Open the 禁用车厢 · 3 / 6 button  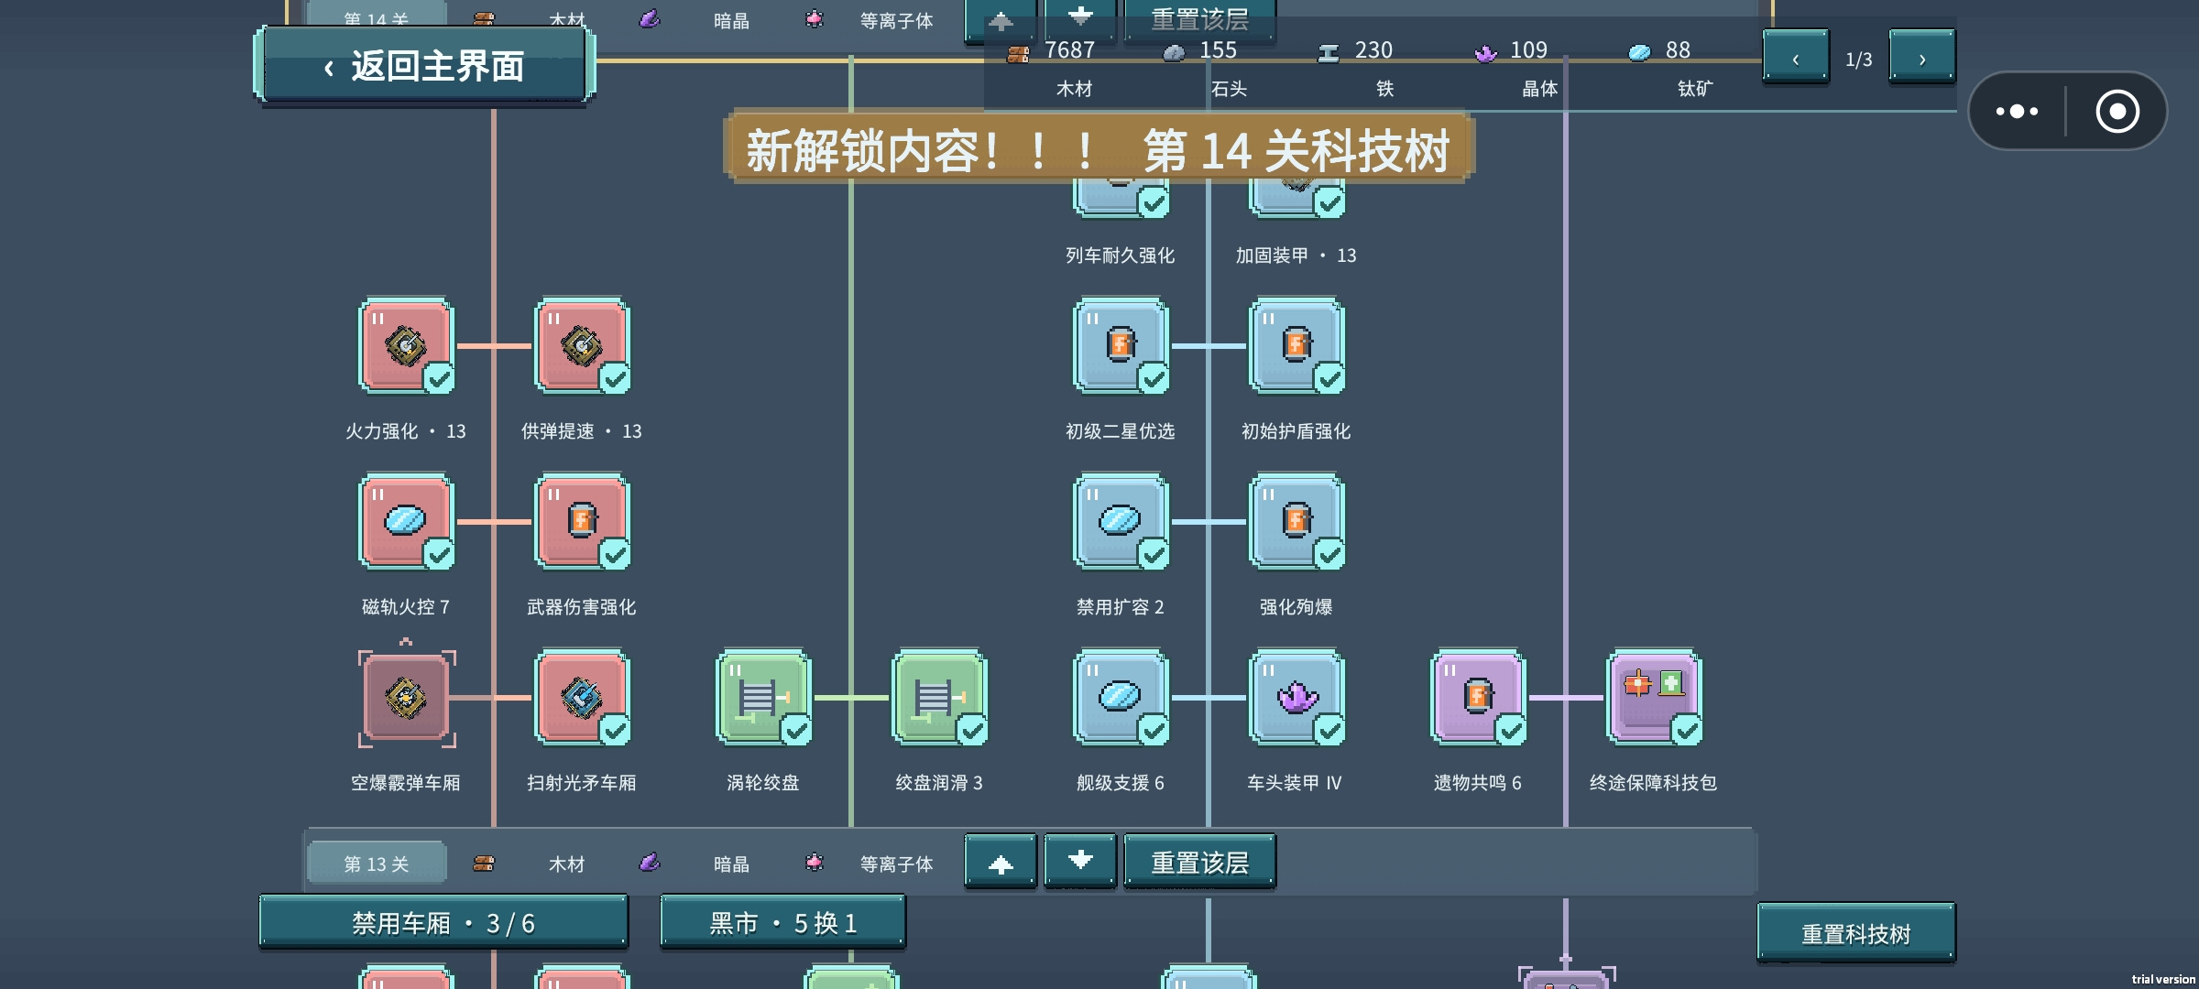[x=443, y=922]
